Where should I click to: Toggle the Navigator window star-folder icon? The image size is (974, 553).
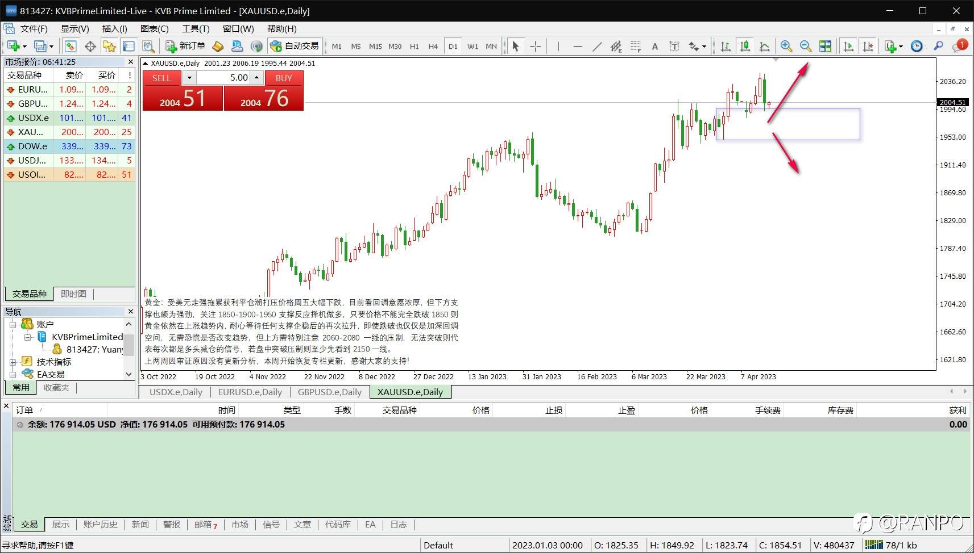tap(109, 46)
